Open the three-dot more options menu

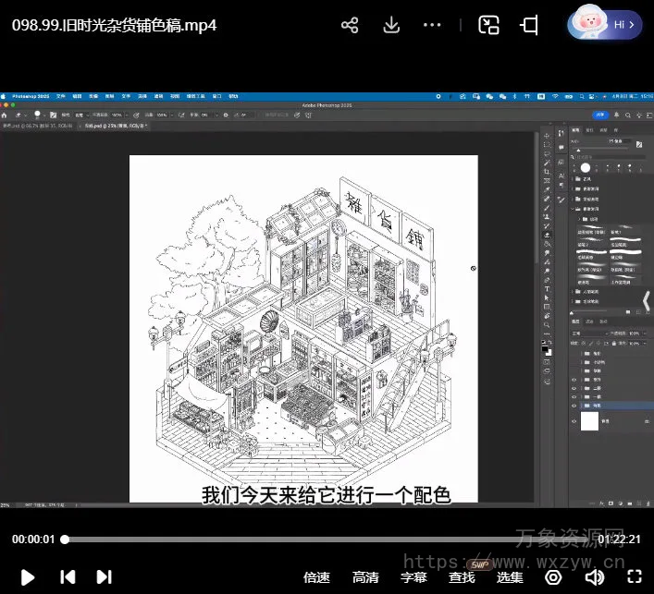[x=432, y=26]
